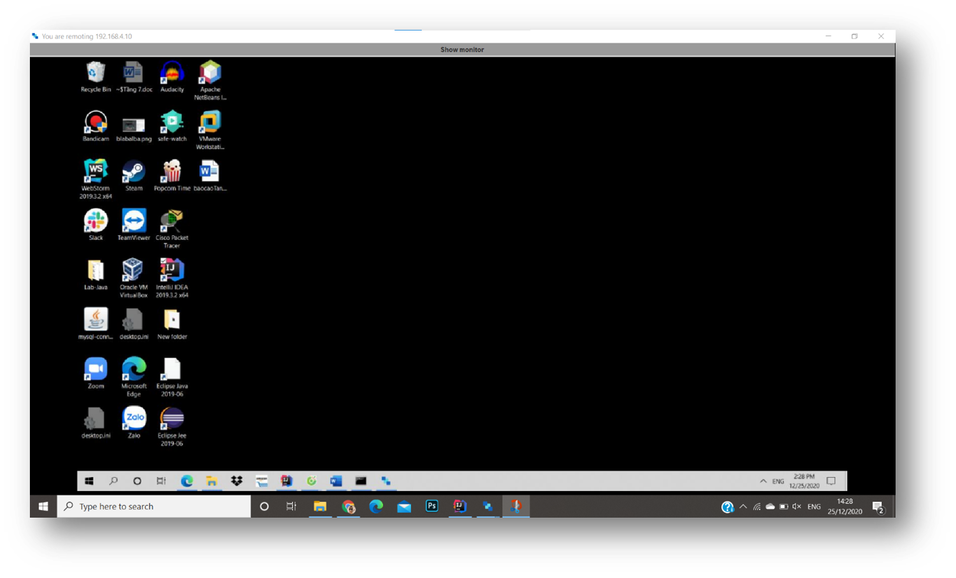Expand hidden tray icons on the remote taskbar
Image resolution: width=956 pixels, height=578 pixels.
[x=763, y=481]
